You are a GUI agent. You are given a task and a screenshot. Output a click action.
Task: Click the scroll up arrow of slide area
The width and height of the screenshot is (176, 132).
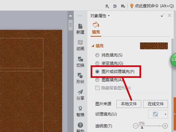pos(70,16)
